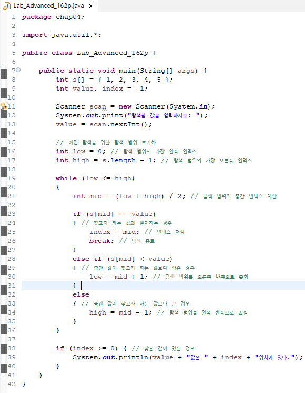
Task: Click 'chap04' in the package declaration
Action: pos(68,17)
